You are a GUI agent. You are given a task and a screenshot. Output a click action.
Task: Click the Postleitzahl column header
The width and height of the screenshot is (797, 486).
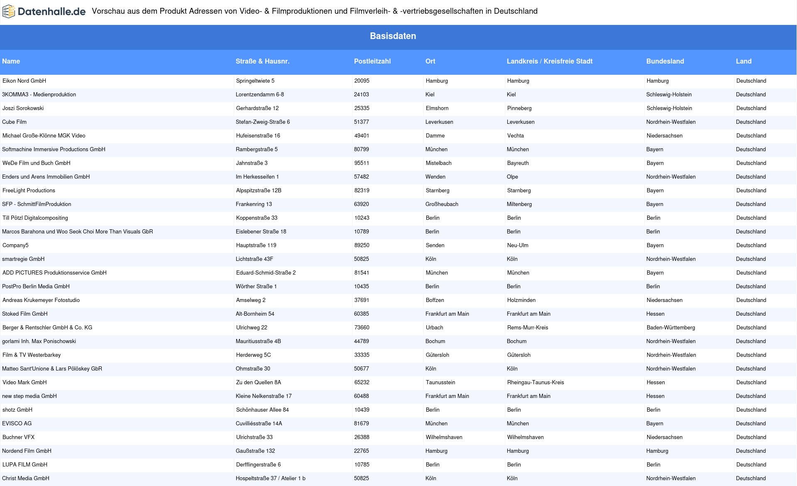click(372, 61)
